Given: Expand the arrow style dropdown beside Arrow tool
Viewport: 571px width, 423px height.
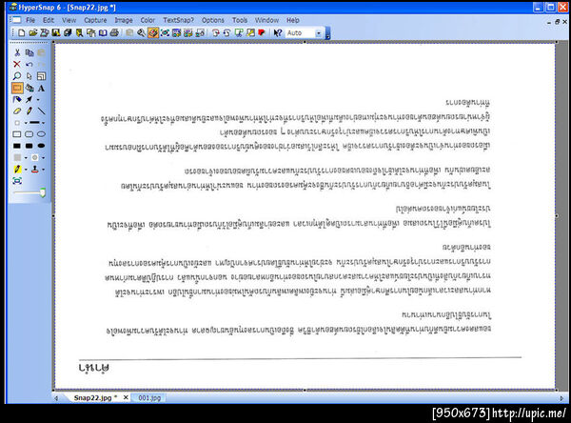Looking at the screenshot, I should click(38, 99).
